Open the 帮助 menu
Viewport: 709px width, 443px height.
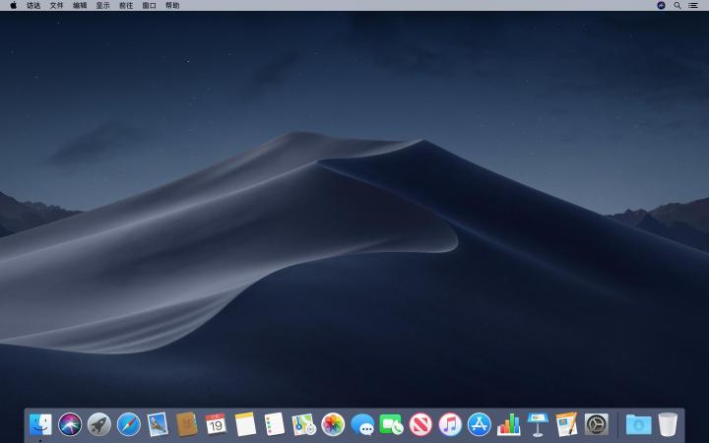(x=172, y=6)
